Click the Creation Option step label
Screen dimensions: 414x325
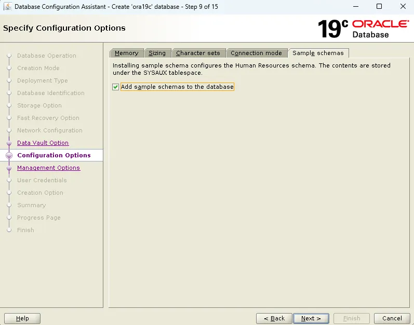point(40,193)
